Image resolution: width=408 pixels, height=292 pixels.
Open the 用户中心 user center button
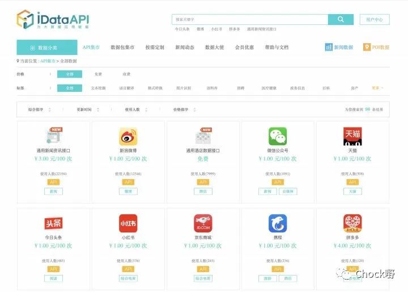(375, 19)
